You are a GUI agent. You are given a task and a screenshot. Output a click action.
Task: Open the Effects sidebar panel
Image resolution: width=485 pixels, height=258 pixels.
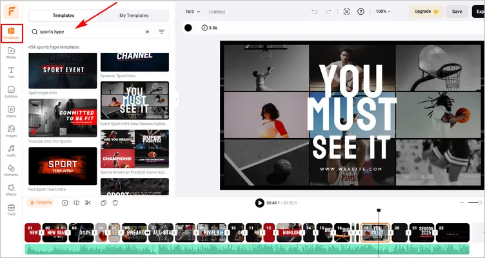pyautogui.click(x=11, y=190)
